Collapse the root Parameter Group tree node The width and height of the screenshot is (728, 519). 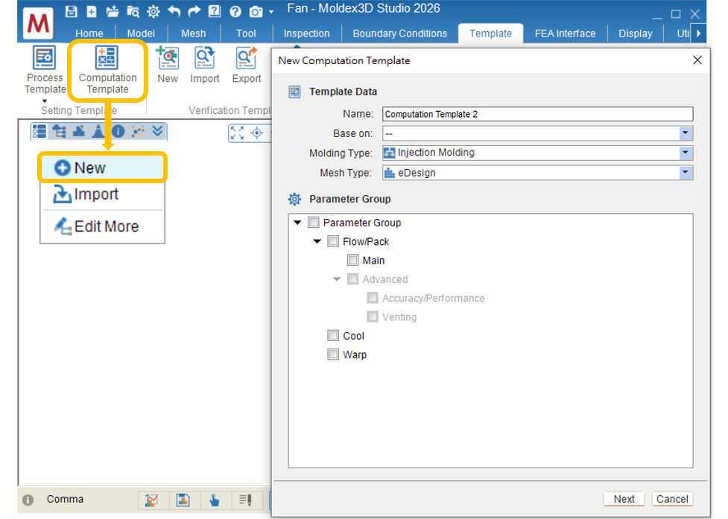point(297,223)
